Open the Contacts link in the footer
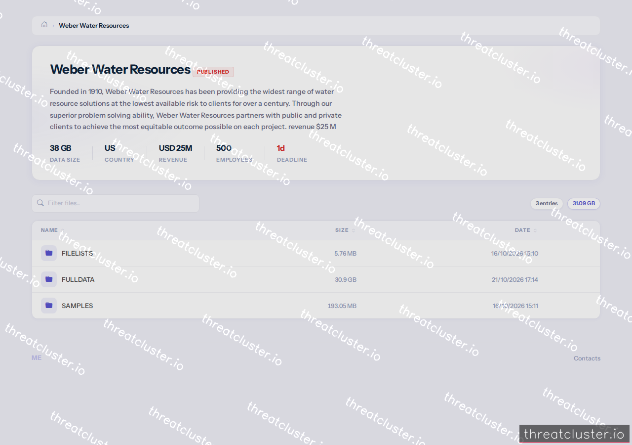 (587, 358)
